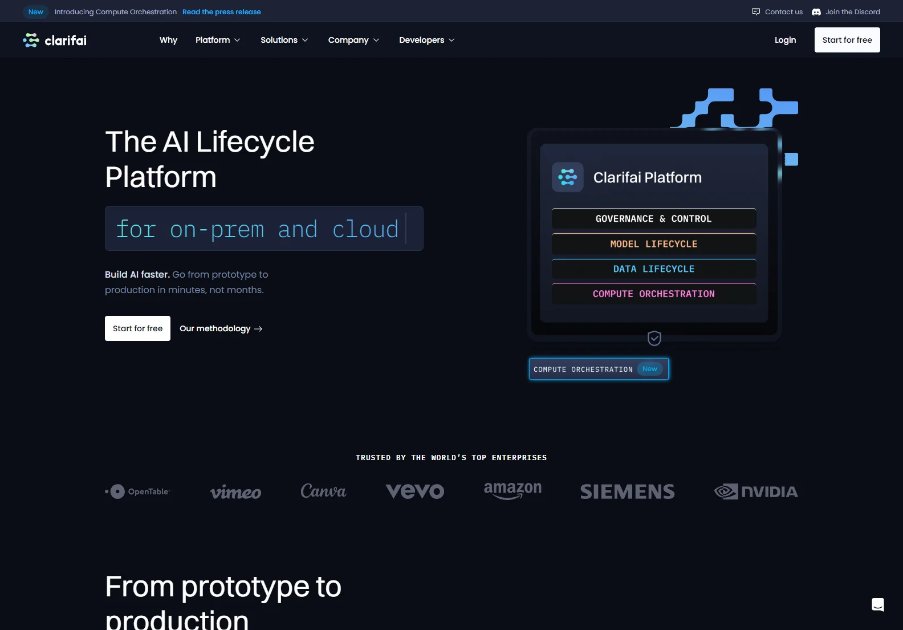Expand the Company menu chevron
Screen dimensions: 903x630
pyautogui.click(x=376, y=40)
